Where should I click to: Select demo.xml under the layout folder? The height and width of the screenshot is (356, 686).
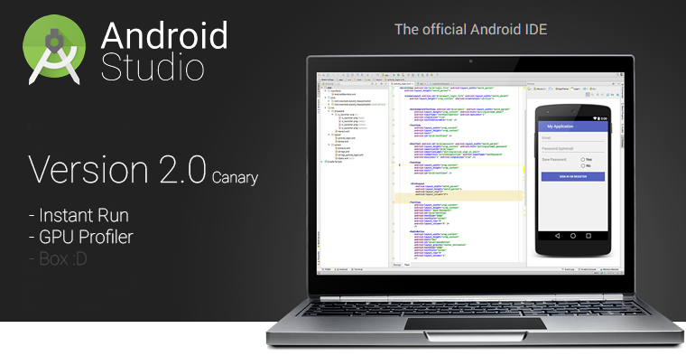click(x=343, y=142)
